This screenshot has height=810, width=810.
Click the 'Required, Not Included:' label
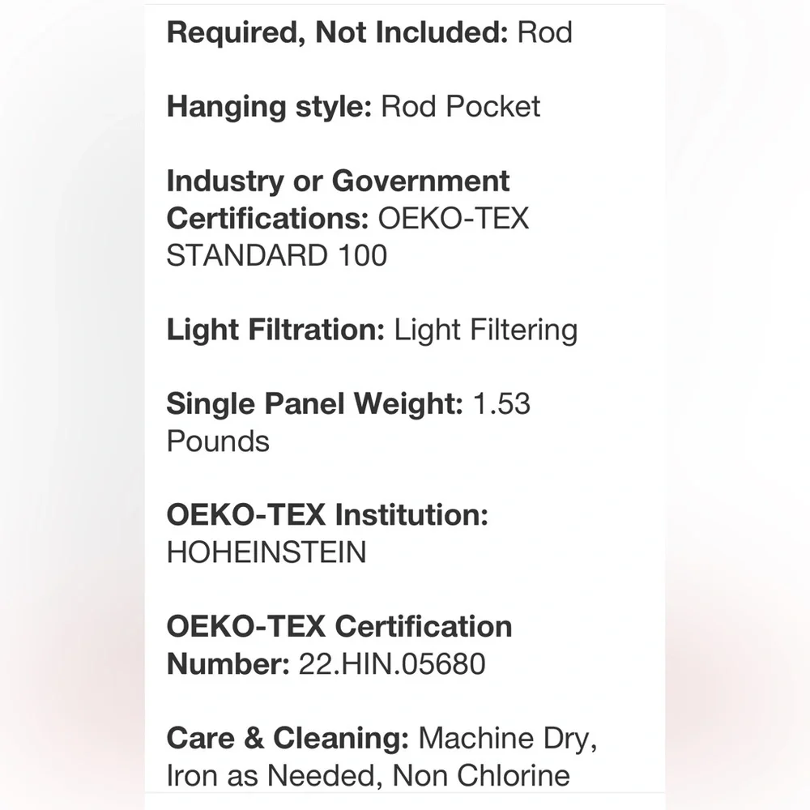click(338, 33)
